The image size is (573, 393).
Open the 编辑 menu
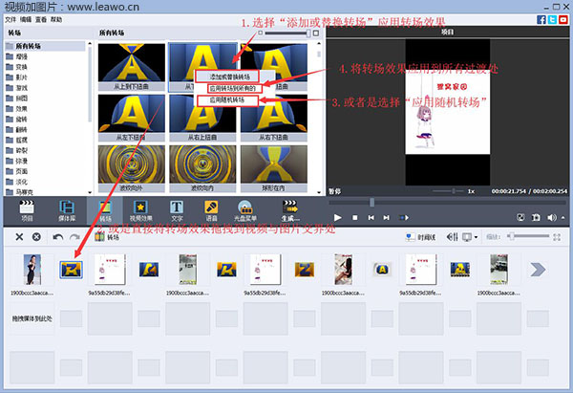pyautogui.click(x=26, y=19)
